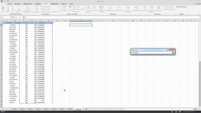Click the Aus Access import icon

3,9
